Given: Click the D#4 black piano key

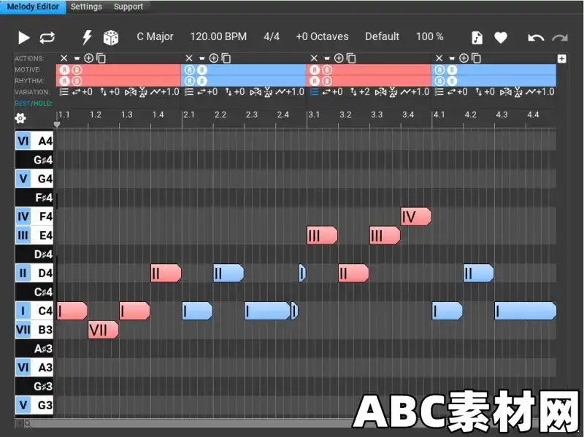Looking at the screenshot, I should (34, 254).
